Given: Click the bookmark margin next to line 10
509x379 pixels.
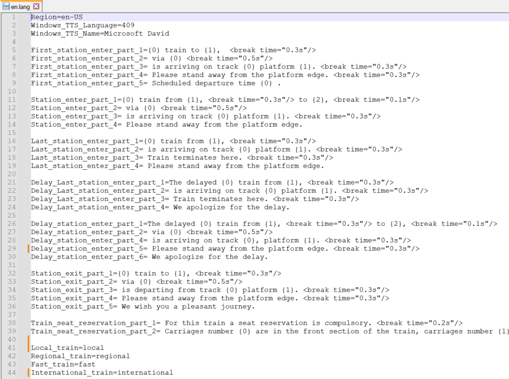Looking at the screenshot, I should pos(23,91).
